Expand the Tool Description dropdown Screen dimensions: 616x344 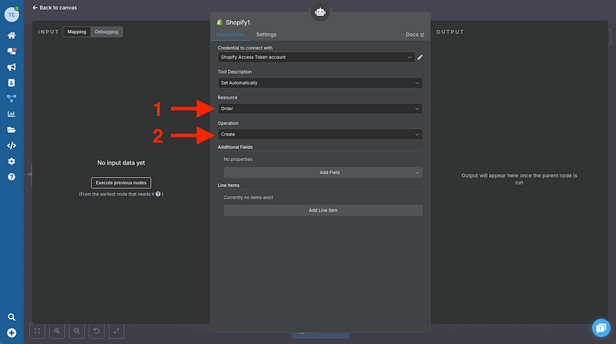click(x=320, y=82)
